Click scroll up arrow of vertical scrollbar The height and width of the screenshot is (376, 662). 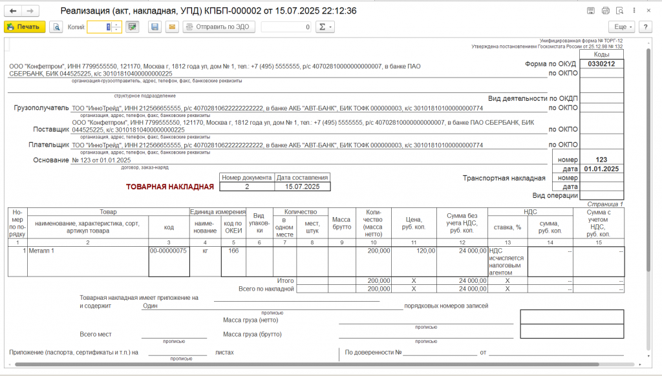[648, 43]
